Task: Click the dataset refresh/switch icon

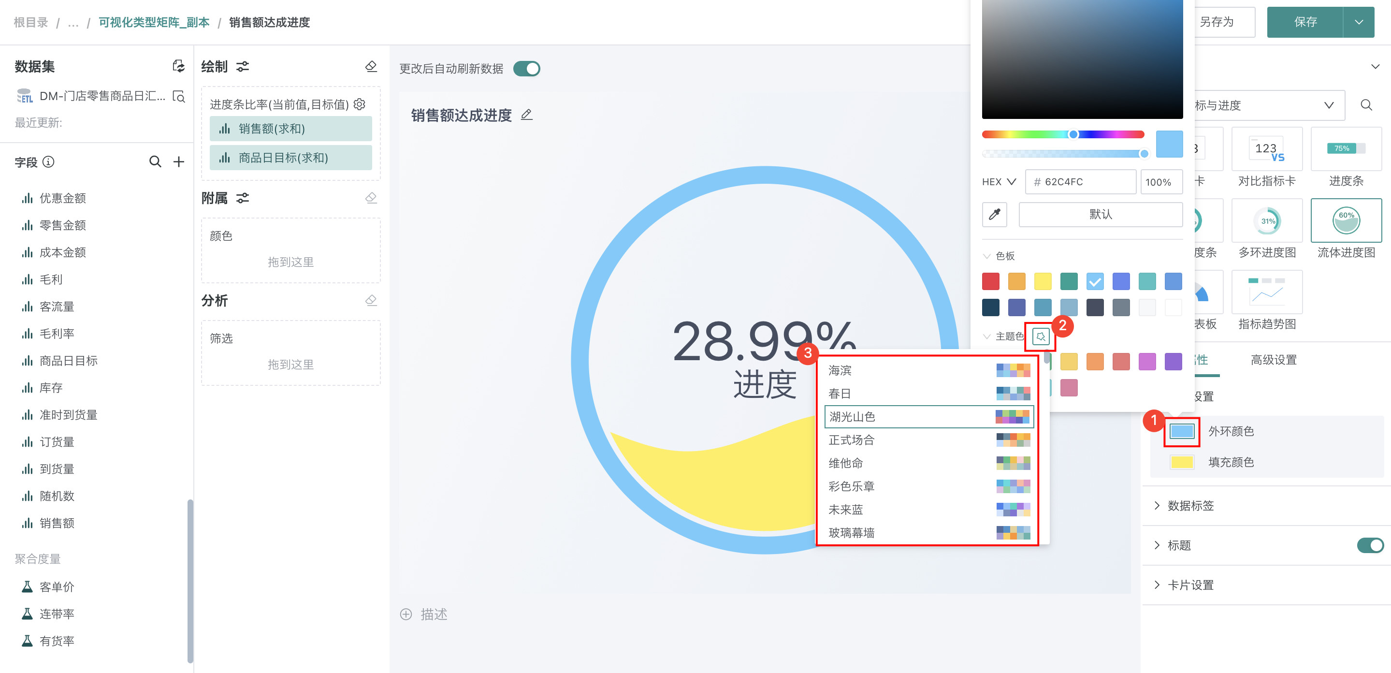Action: click(x=178, y=66)
